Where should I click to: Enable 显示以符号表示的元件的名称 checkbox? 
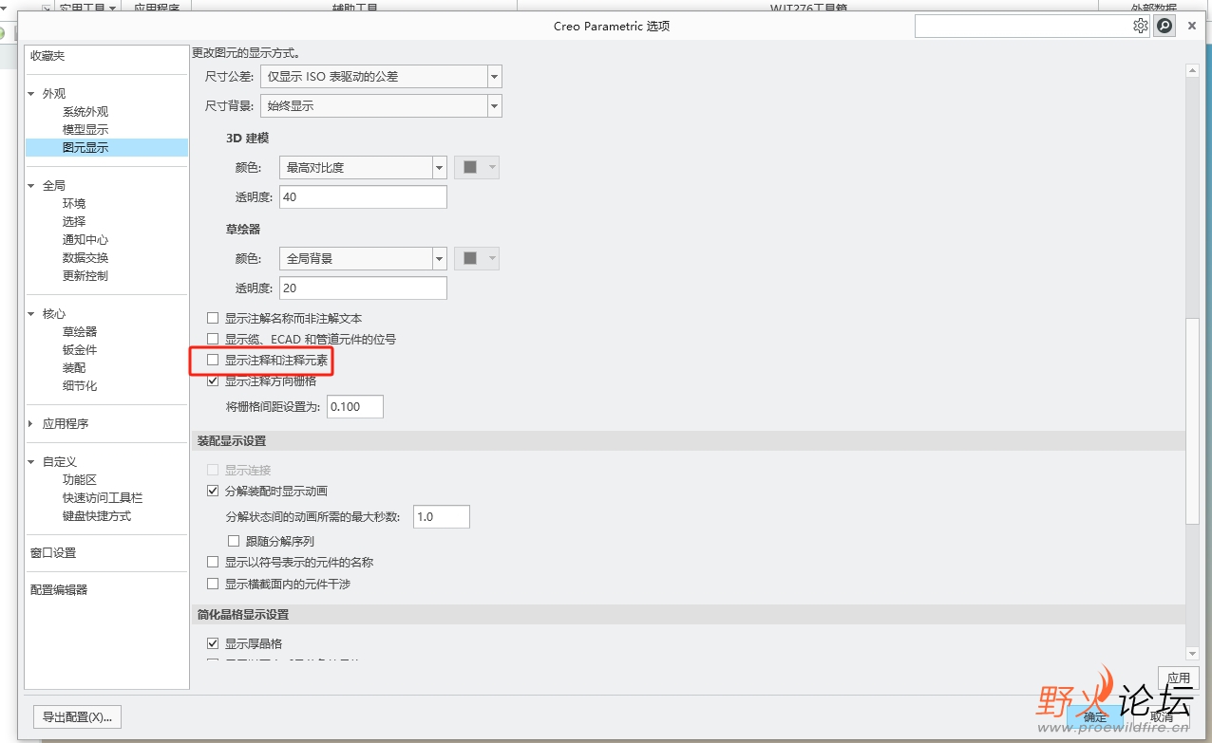click(x=213, y=562)
